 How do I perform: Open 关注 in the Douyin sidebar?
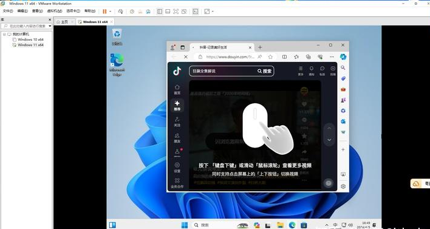[177, 121]
